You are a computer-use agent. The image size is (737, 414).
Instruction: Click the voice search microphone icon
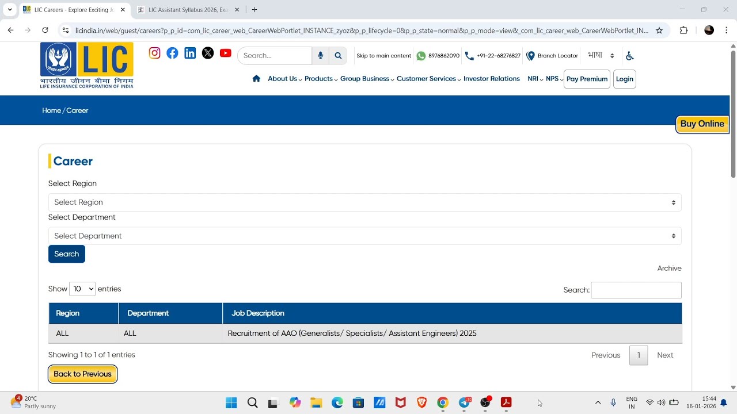pyautogui.click(x=320, y=55)
